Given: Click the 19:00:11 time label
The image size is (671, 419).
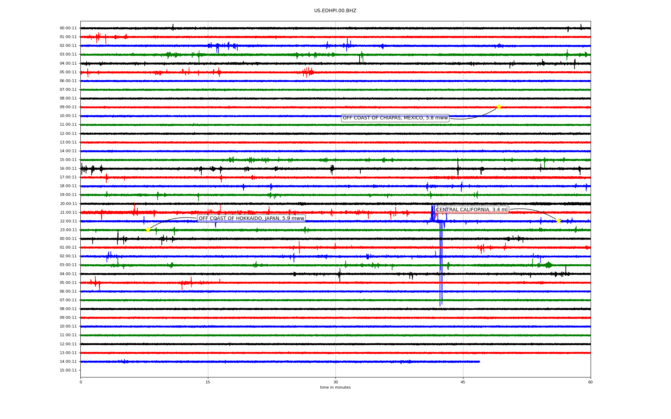Looking at the screenshot, I should coord(68,195).
